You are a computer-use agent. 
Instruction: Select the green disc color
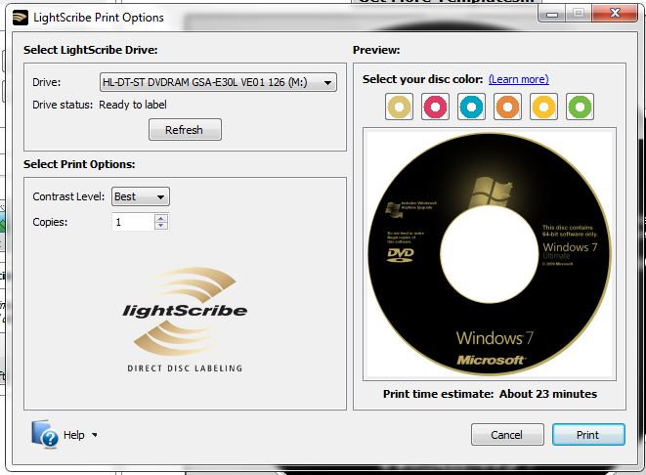tap(581, 107)
